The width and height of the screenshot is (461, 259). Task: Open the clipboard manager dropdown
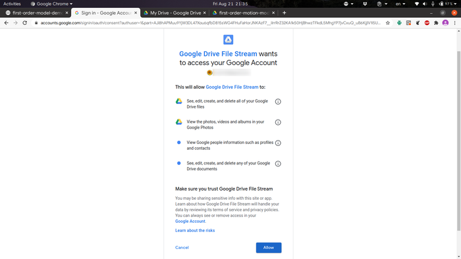[382, 4]
